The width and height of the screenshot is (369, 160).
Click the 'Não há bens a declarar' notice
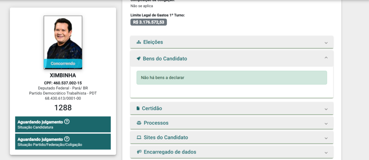coord(232,77)
